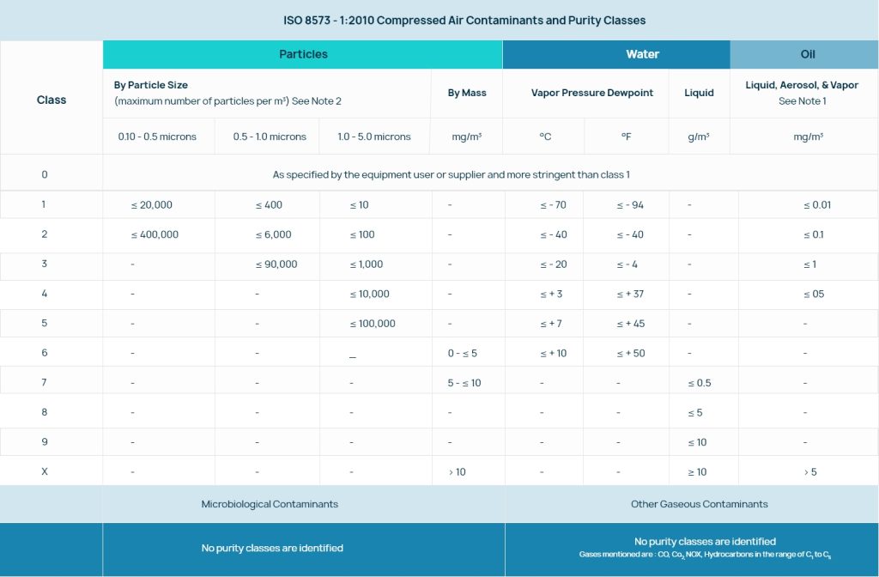Select the By Particle Size subheader
Screen dimensions: 879x577
click(151, 85)
